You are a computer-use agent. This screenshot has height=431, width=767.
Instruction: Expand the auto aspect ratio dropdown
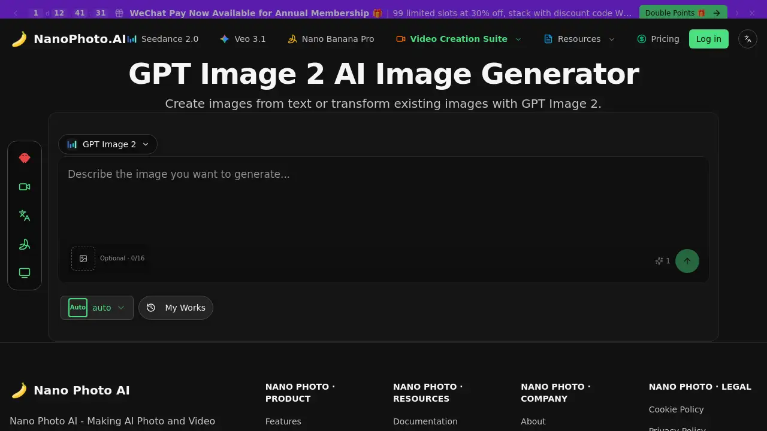click(97, 307)
